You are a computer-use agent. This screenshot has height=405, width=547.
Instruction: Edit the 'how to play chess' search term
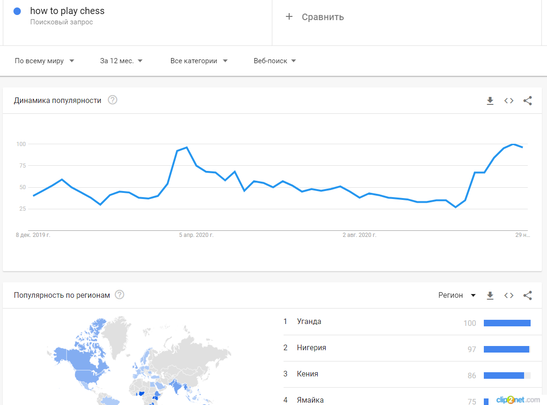[67, 11]
